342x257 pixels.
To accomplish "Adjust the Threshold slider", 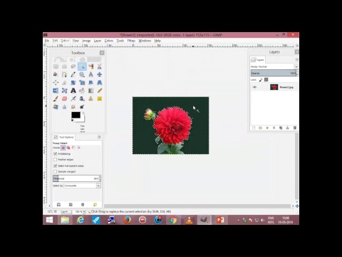I will coord(77,178).
